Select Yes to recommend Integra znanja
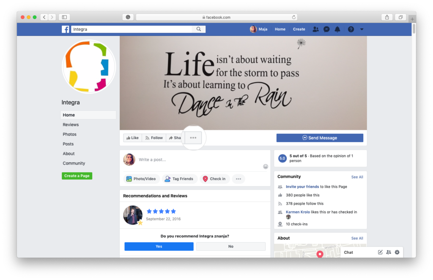This screenshot has height=280, width=433. coord(159,247)
